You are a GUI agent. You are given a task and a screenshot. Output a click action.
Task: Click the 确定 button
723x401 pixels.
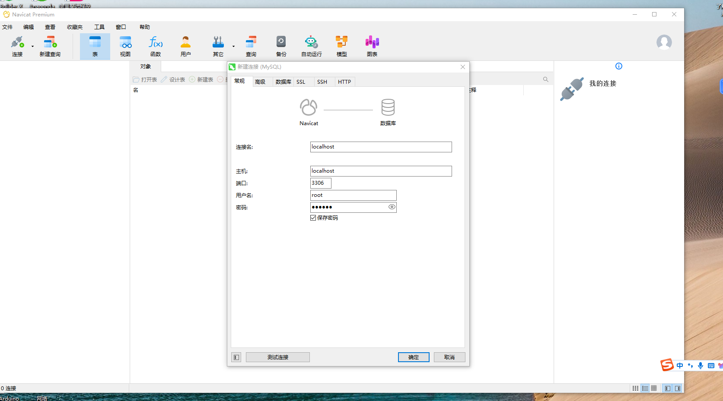(x=414, y=357)
